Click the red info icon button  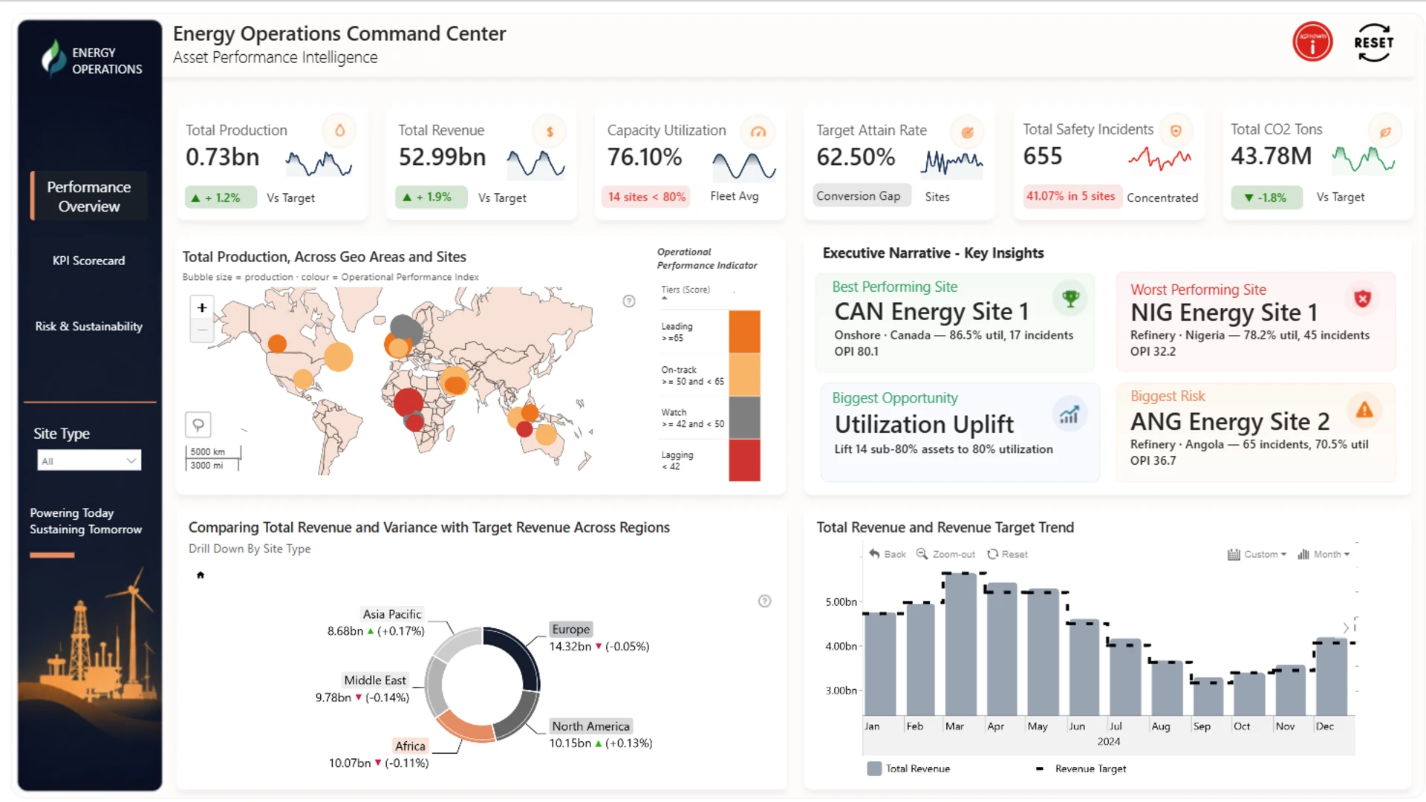click(x=1312, y=42)
